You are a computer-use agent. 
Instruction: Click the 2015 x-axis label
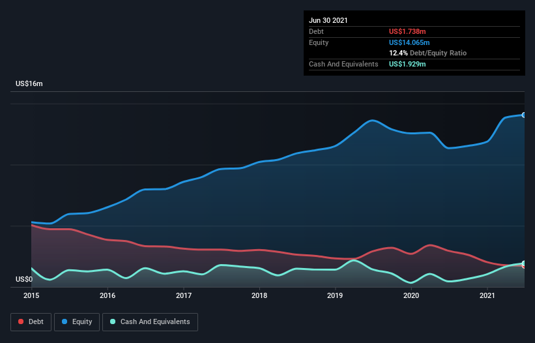(31, 295)
